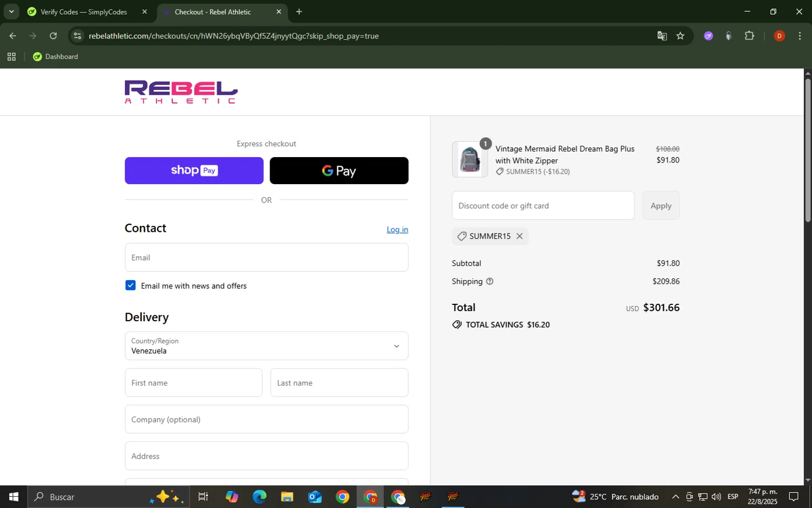Click the mouse extension icon in toolbar

pyautogui.click(x=729, y=36)
